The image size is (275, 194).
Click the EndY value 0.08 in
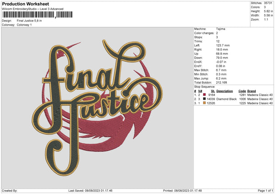pyautogui.click(x=220, y=66)
